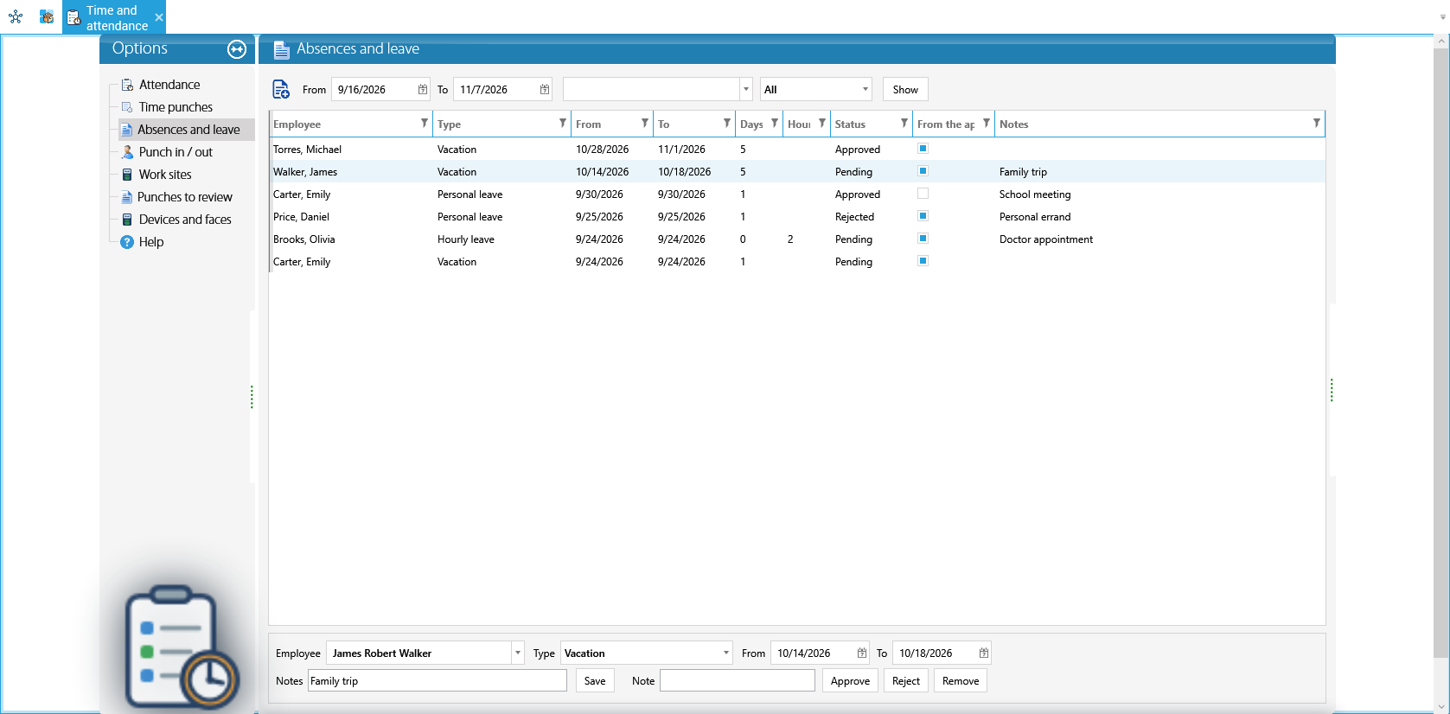Image resolution: width=1450 pixels, height=714 pixels.
Task: Toggle checkbox in Price, Daniel row
Action: tap(923, 216)
